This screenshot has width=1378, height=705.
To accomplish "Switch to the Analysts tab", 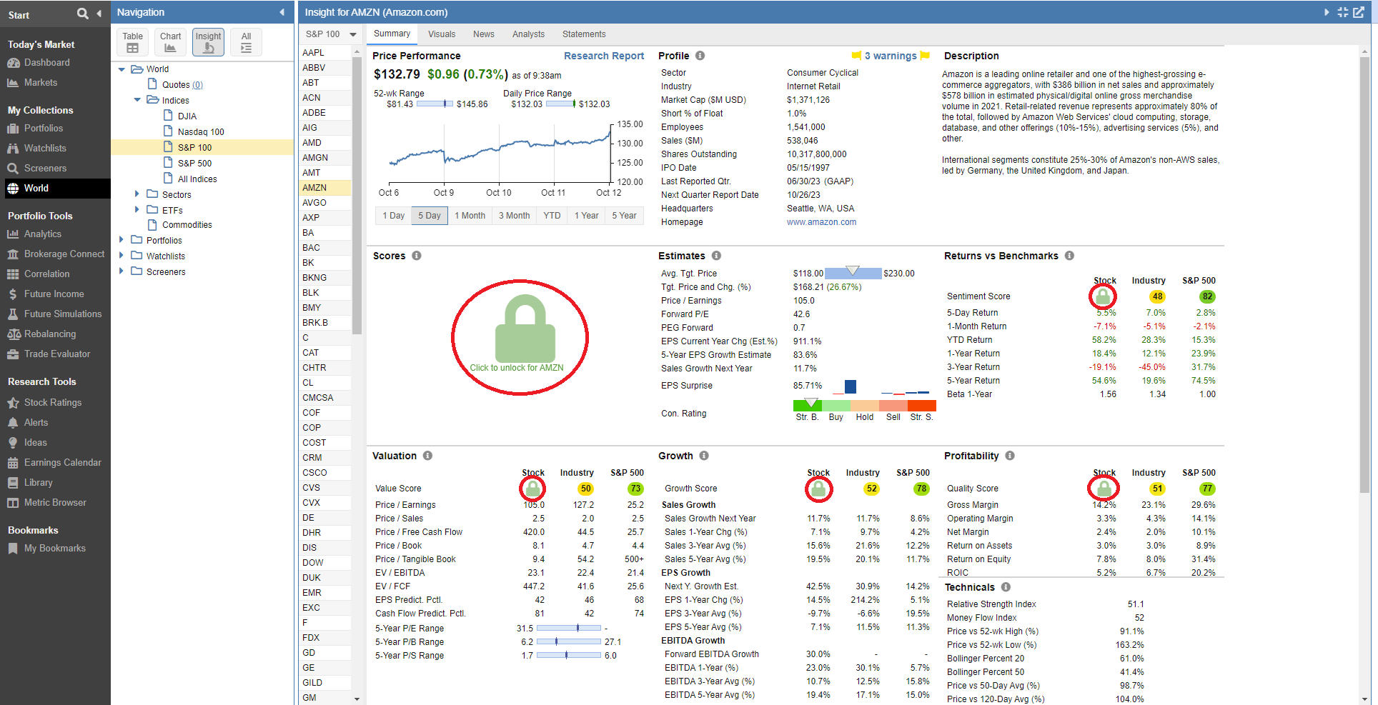I will click(528, 34).
